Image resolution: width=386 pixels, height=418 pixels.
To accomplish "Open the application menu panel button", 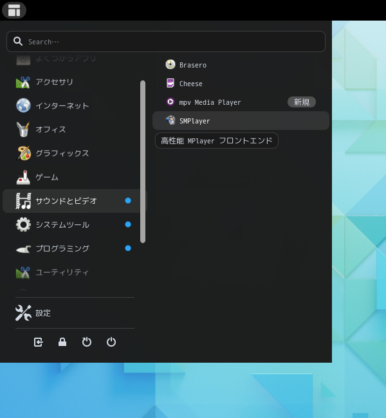I will (14, 10).
